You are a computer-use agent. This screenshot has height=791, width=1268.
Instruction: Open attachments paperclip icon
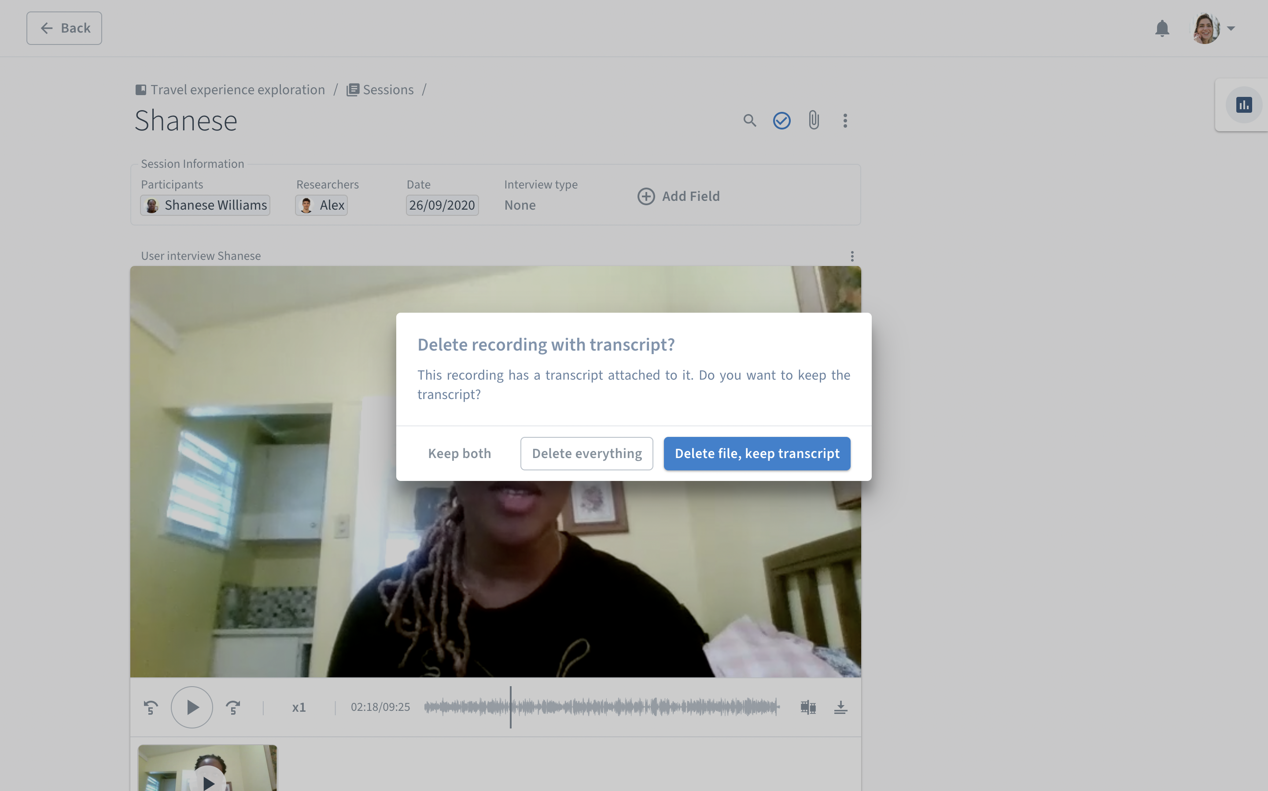[813, 120]
